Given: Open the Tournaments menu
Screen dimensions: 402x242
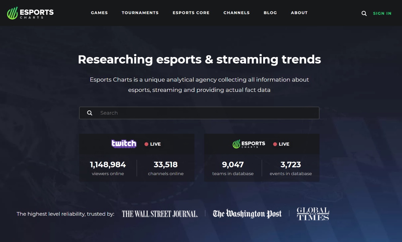Looking at the screenshot, I should 140,13.
